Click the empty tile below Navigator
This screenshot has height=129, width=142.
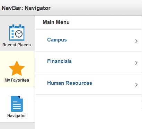[17, 126]
